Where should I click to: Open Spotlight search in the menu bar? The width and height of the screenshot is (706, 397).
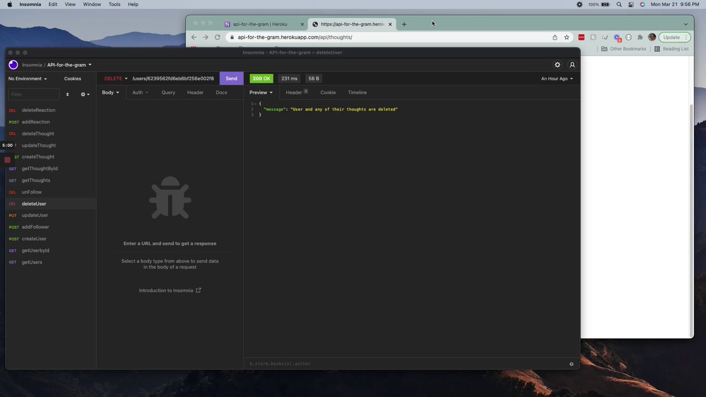coord(619,4)
